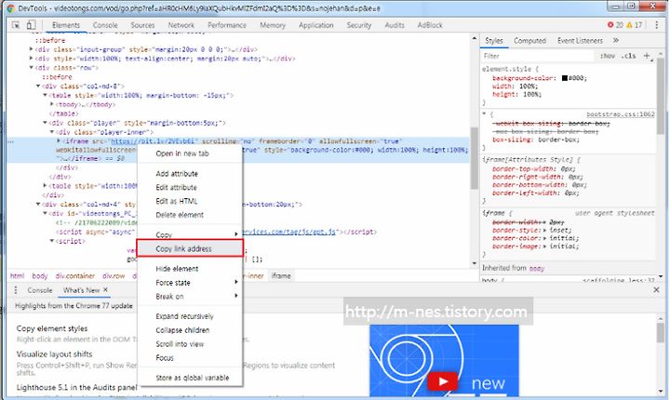Close the What's New drawer tab

[105, 289]
